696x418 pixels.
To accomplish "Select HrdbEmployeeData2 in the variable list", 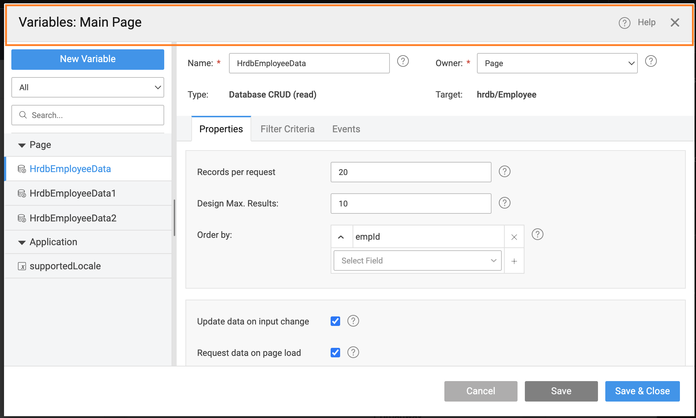I will 73,218.
